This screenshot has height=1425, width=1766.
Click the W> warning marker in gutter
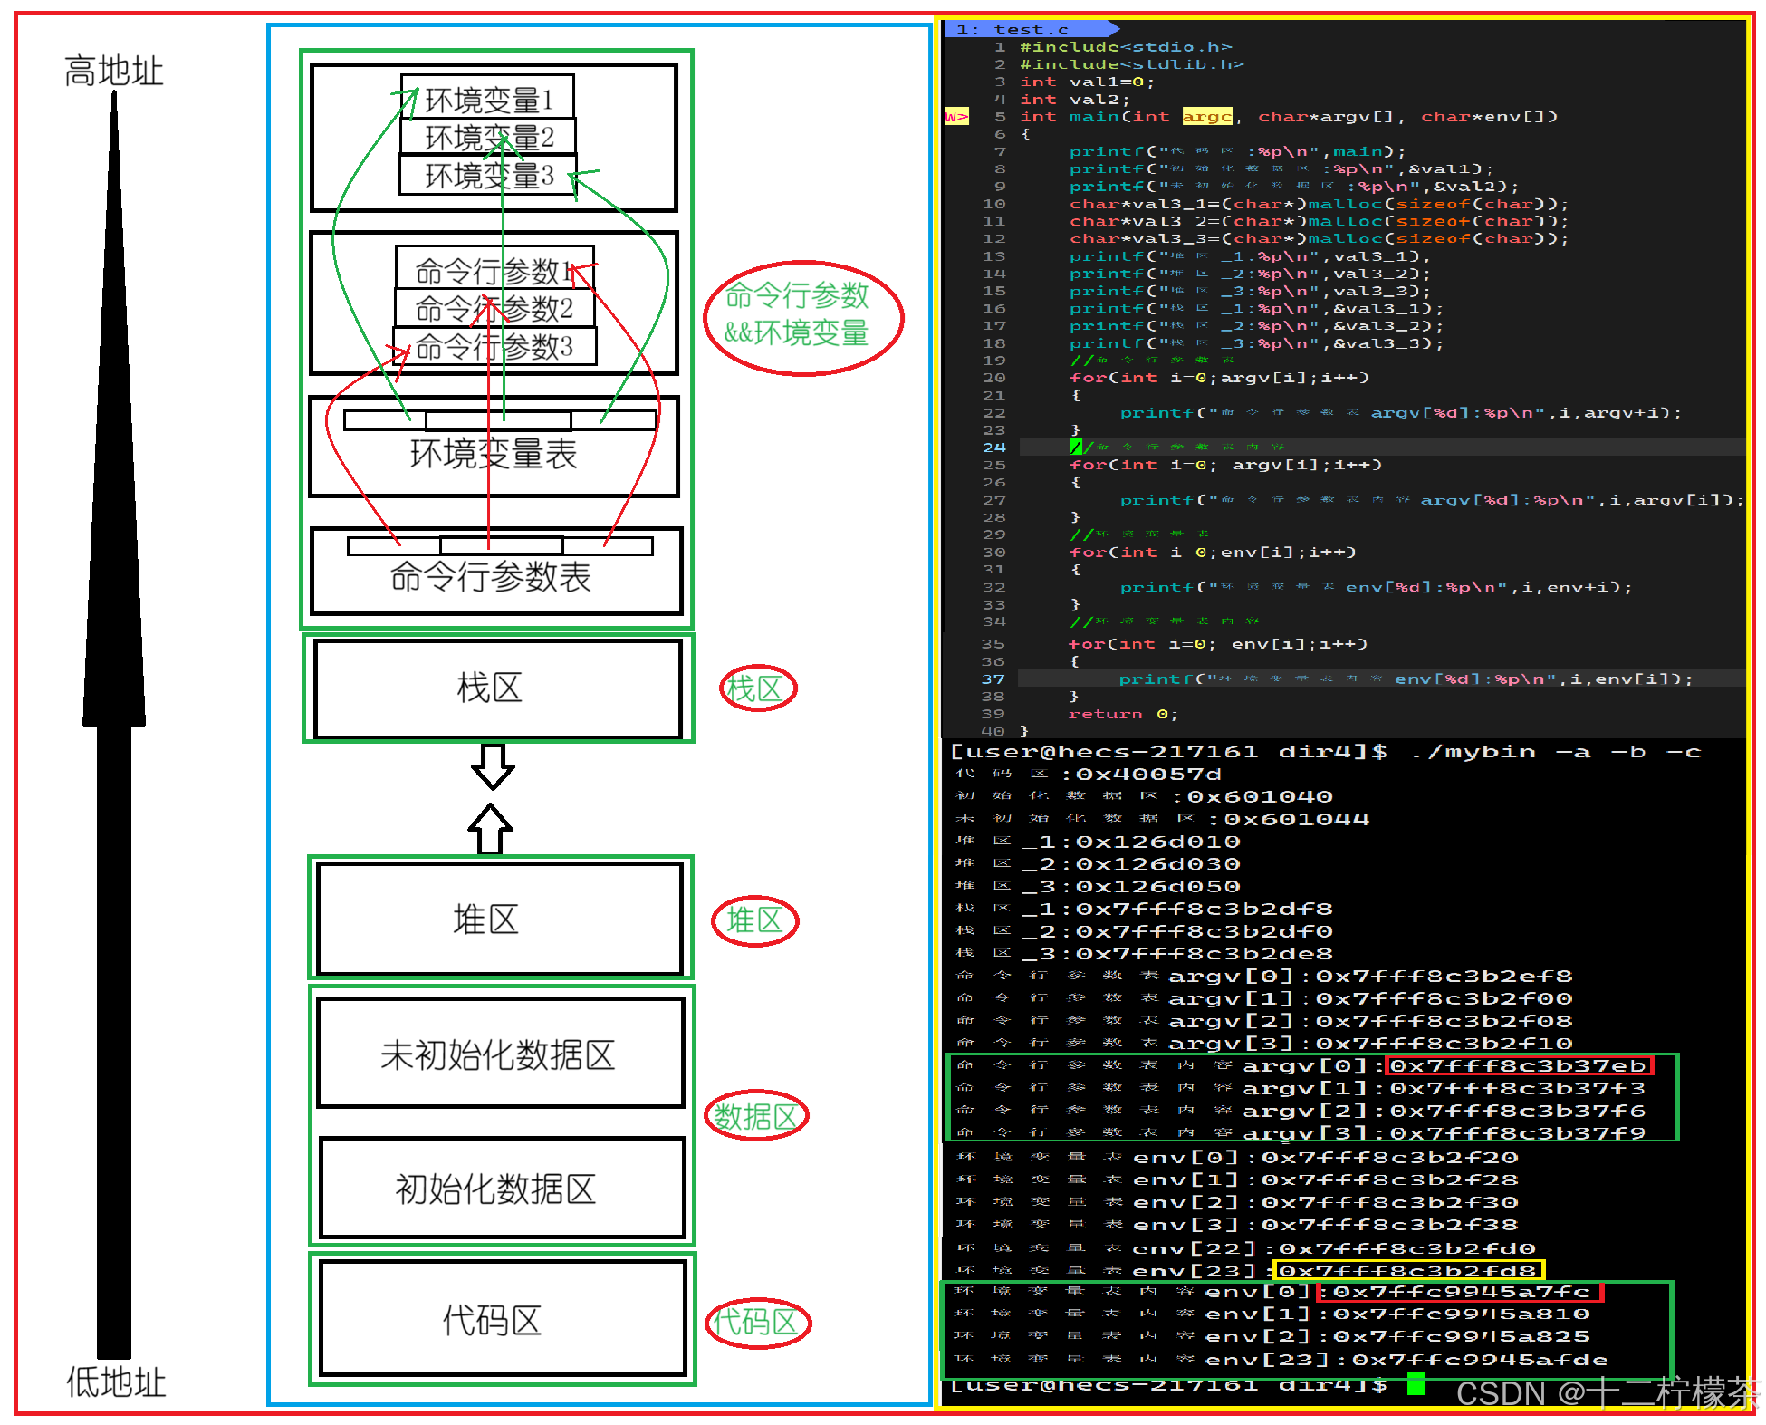[x=956, y=117]
